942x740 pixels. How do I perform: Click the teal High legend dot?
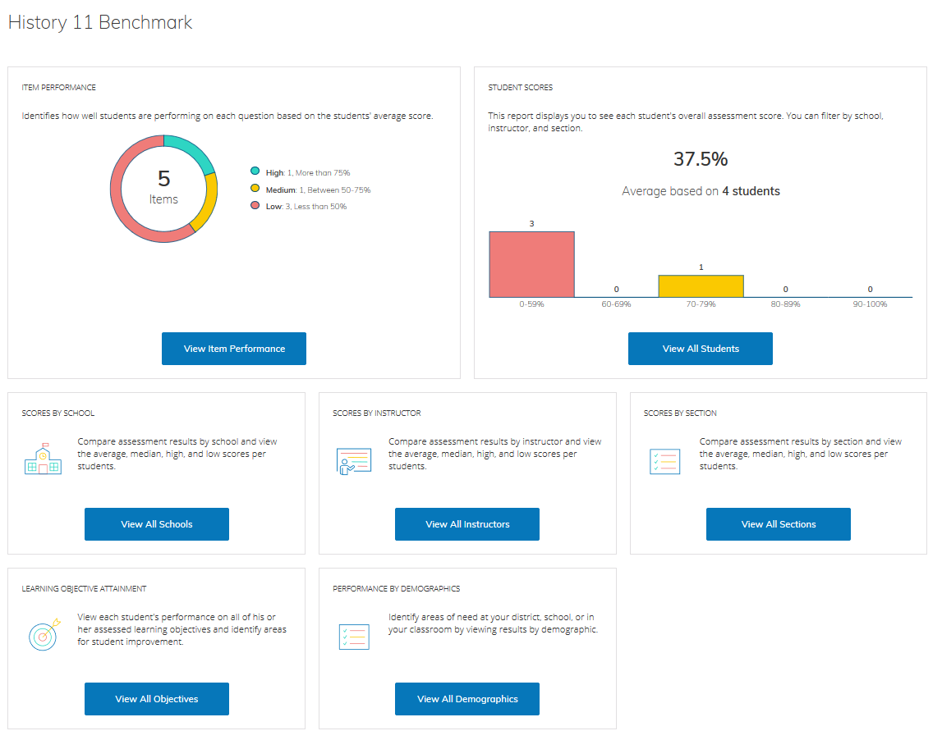pos(255,172)
